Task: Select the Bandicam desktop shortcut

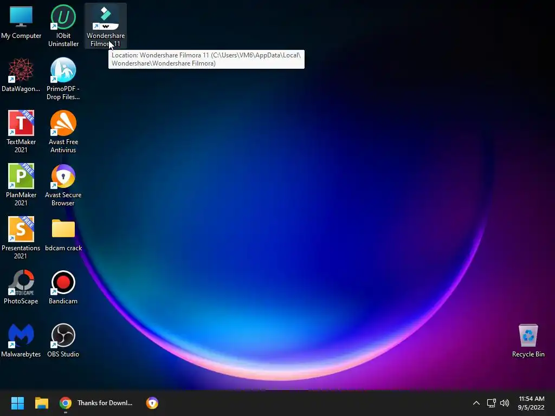Action: (63, 287)
